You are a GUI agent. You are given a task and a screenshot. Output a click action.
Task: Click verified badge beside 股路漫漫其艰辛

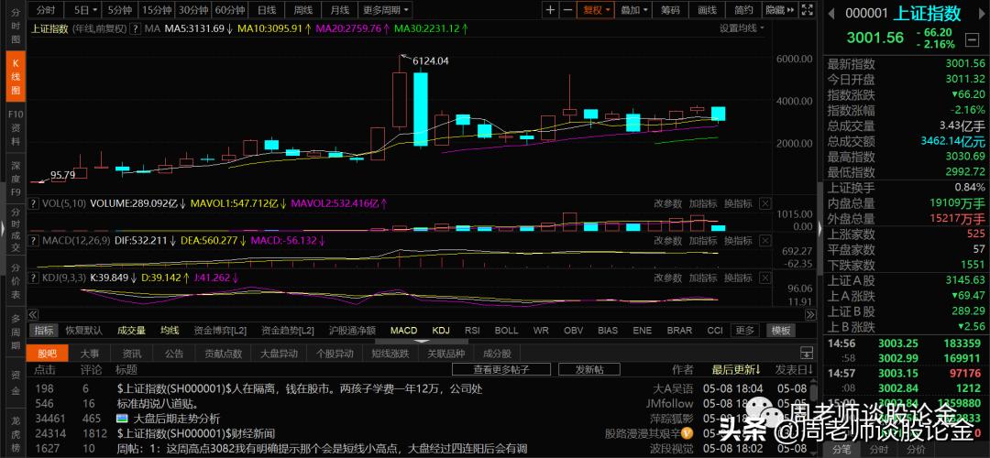click(687, 433)
